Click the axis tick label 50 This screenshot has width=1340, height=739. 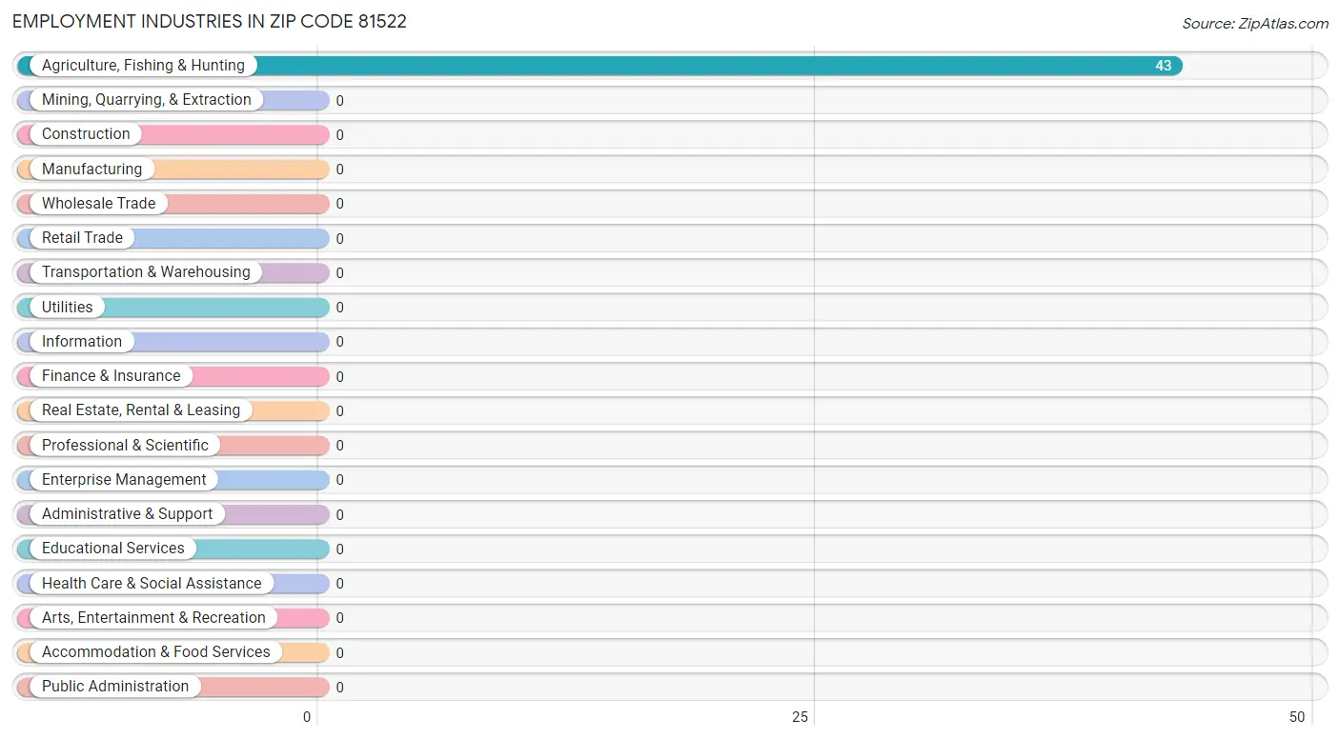pyautogui.click(x=1297, y=717)
